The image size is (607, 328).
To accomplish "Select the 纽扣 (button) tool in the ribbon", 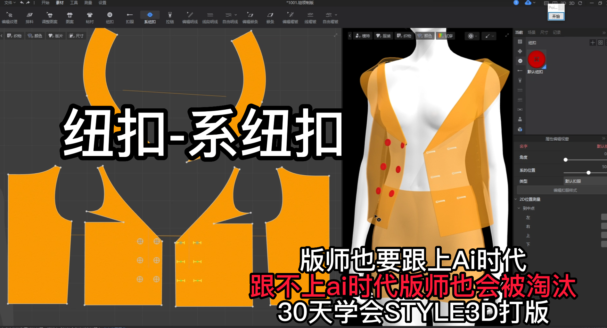I will (110, 18).
